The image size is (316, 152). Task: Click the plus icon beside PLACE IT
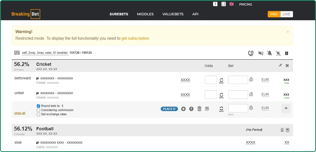click(183, 109)
